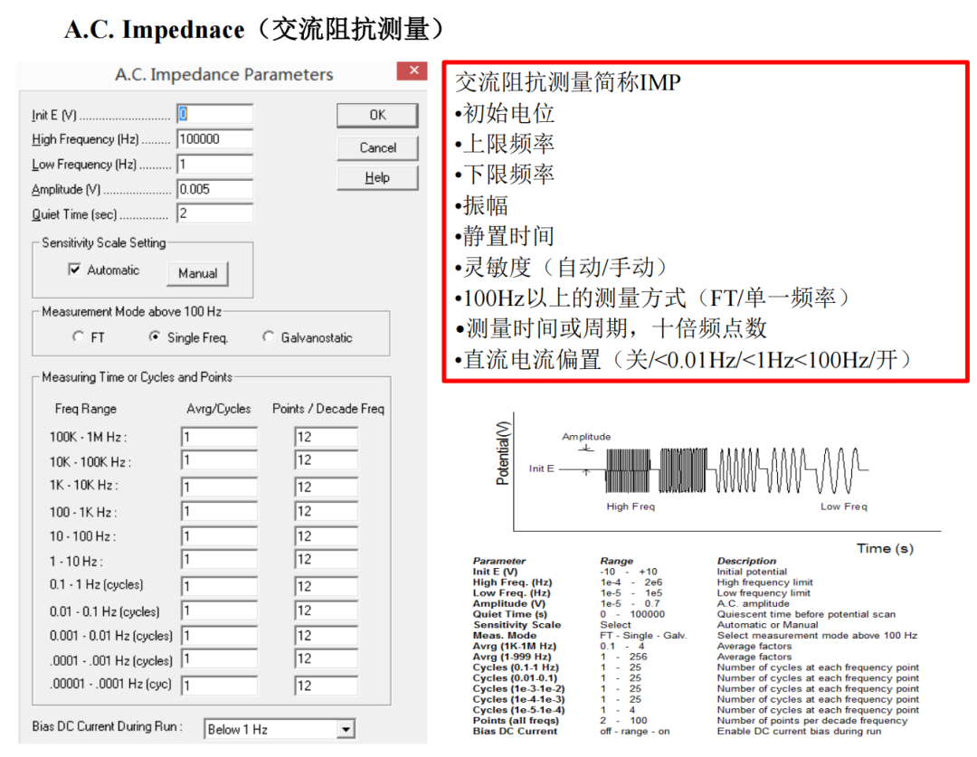Viewport: 977px width, 757px height.
Task: Open Manual sensitivity scale settings
Action: click(196, 273)
